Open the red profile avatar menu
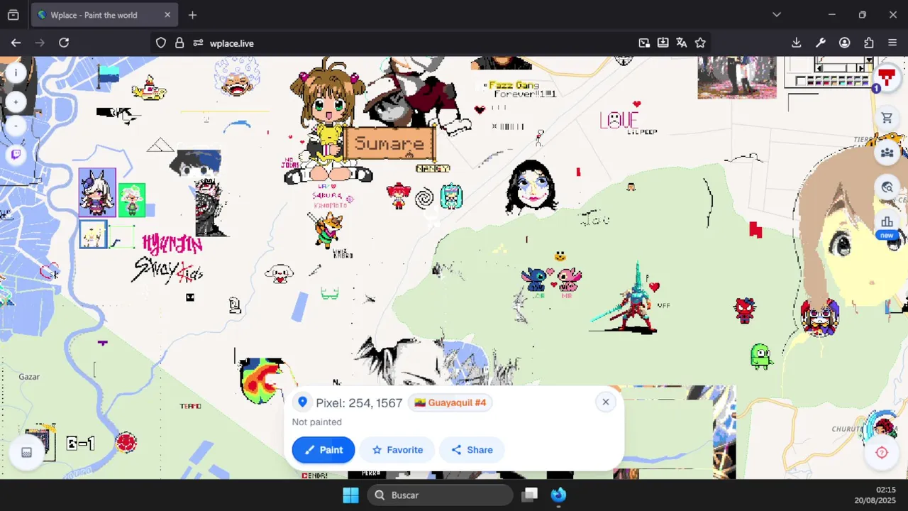 (x=886, y=76)
